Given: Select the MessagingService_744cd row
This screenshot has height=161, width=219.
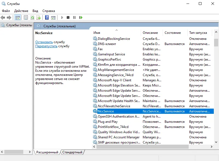Looking at the screenshot, I should pyautogui.click(x=153, y=75).
